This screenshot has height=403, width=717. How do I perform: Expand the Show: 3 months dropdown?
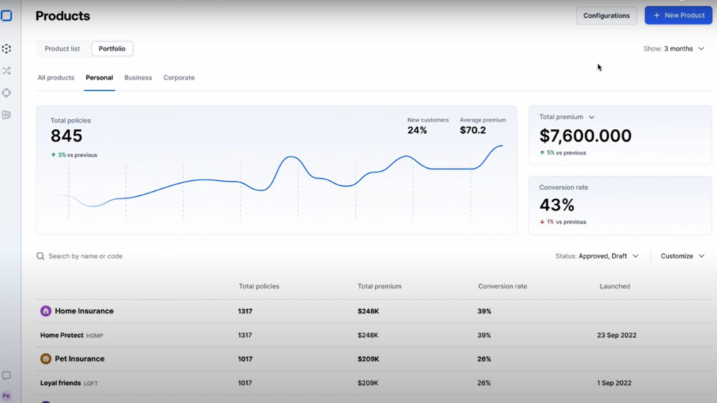674,49
